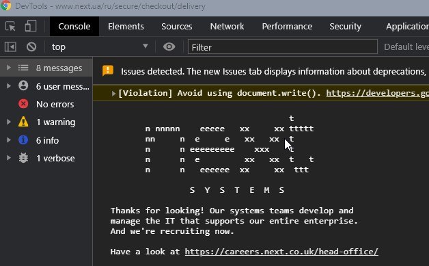
Task: Expand the 1 verbose group arrow
Action: 9,158
